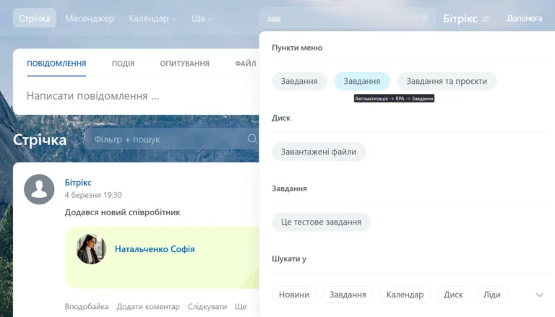Open Месенджер from top menu
This screenshot has width=555, height=317.
point(90,18)
